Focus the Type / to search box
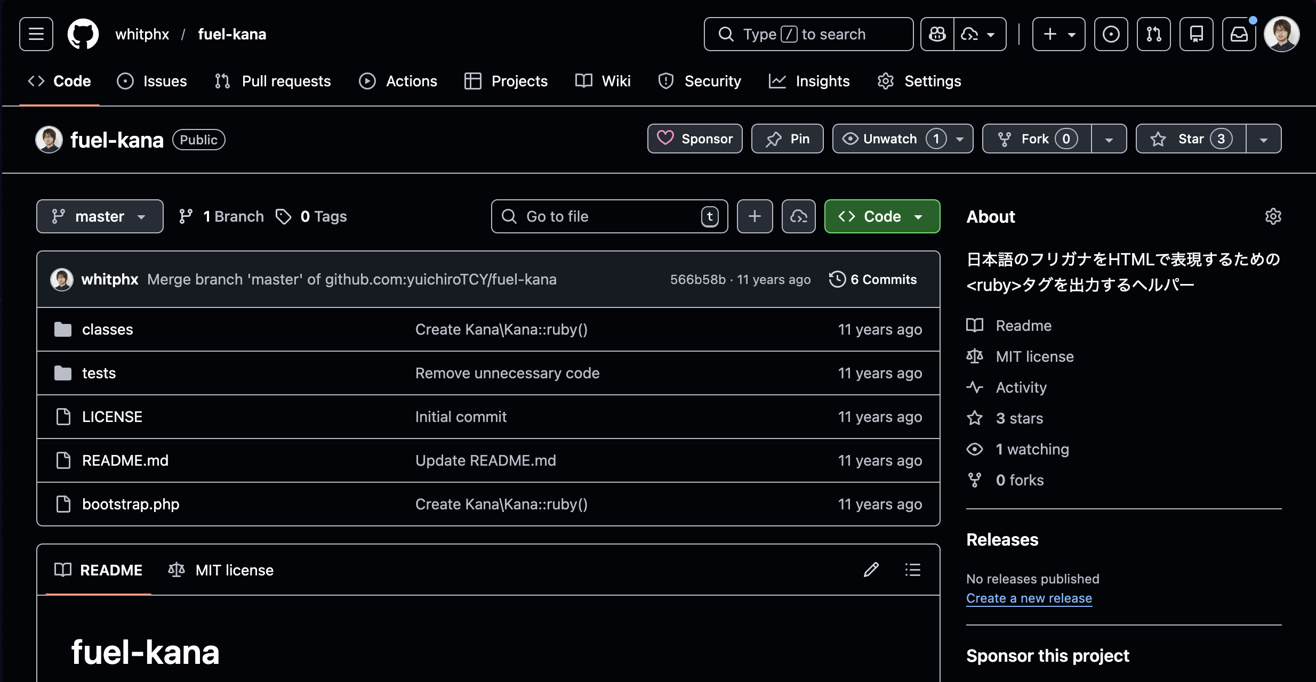1316x682 pixels. coord(808,34)
